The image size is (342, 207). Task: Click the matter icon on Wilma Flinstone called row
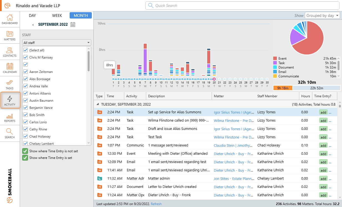(100, 120)
